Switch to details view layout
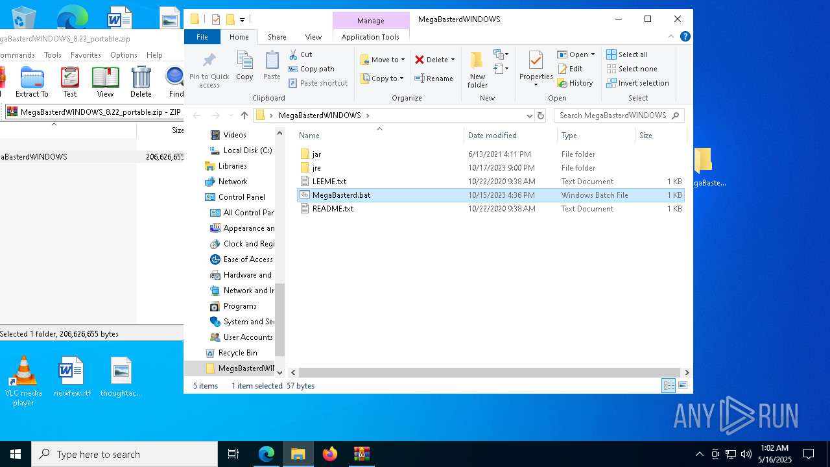 tap(669, 386)
